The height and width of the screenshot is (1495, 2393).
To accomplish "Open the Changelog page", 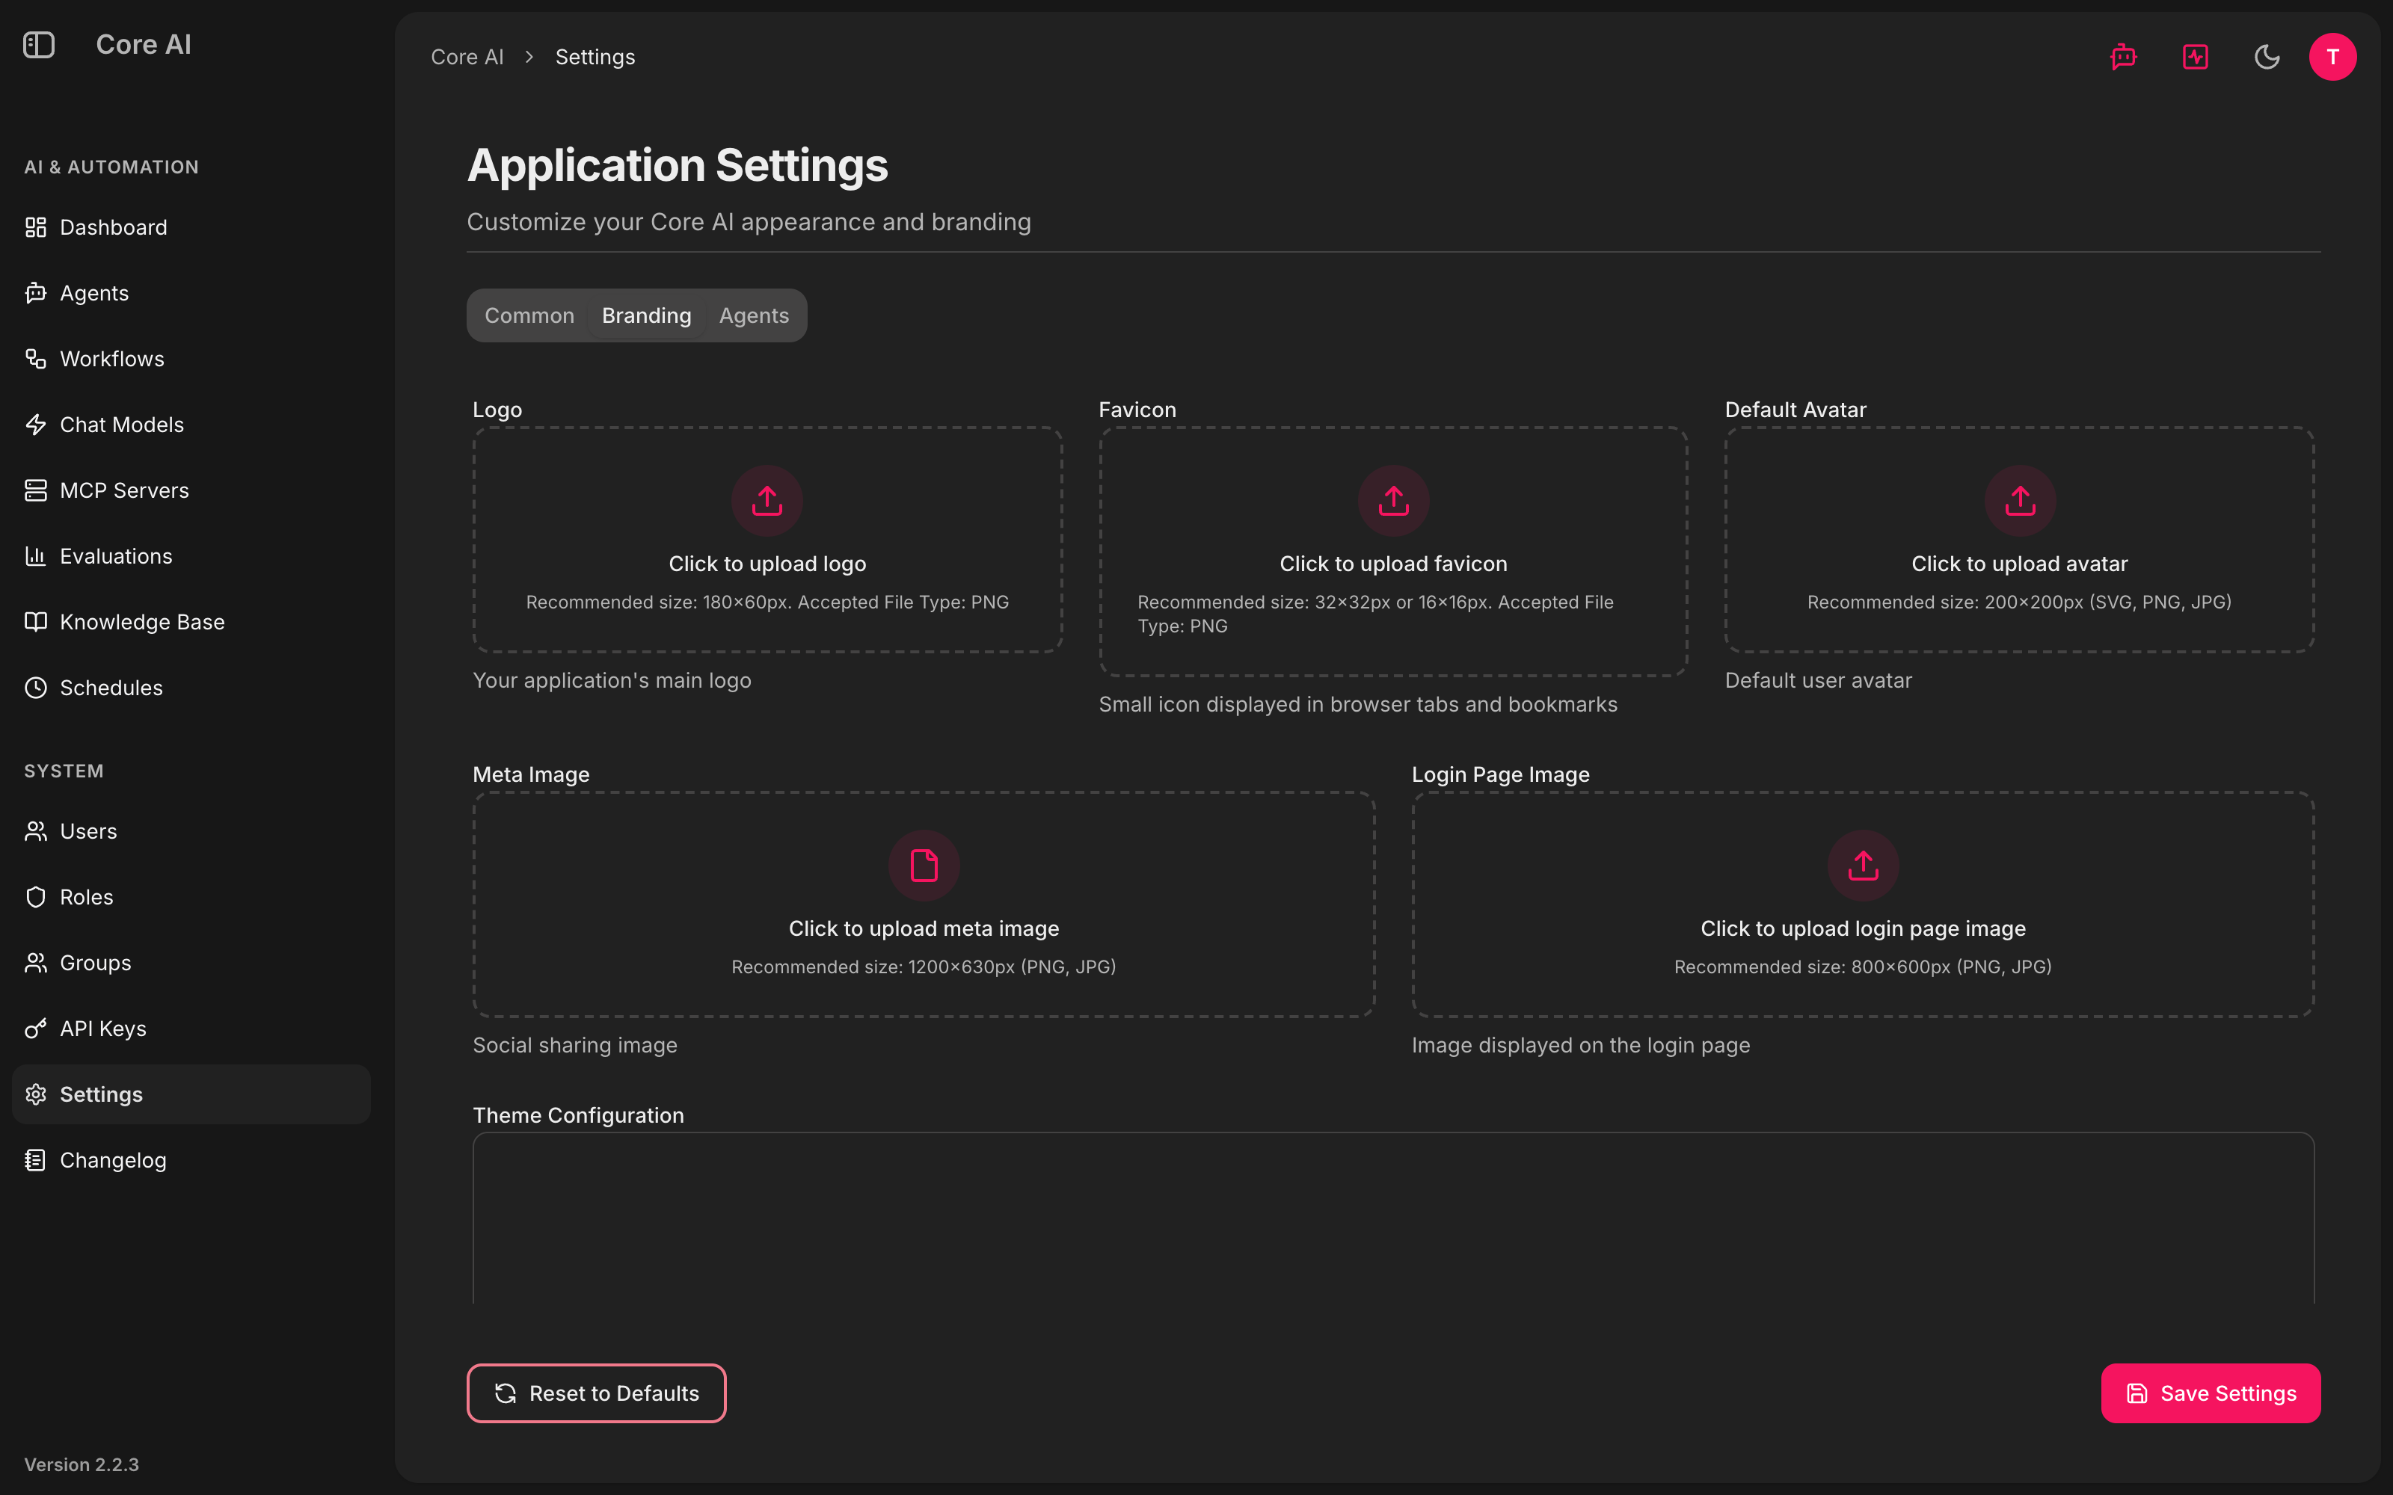I will [x=191, y=1160].
